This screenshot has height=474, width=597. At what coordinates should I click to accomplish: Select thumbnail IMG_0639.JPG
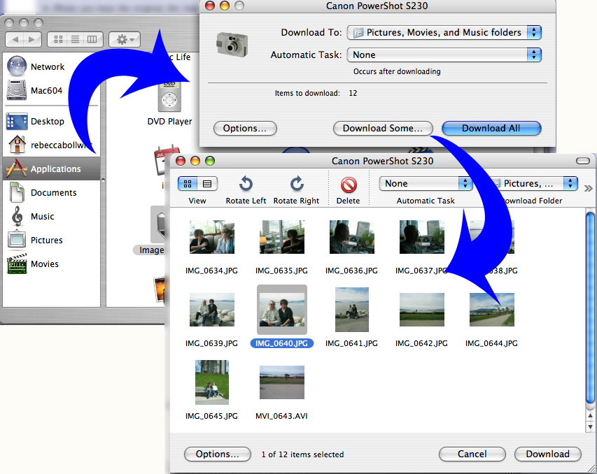(211, 310)
